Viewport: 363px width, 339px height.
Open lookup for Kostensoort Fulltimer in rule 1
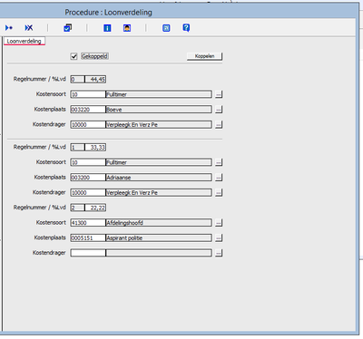click(x=219, y=162)
